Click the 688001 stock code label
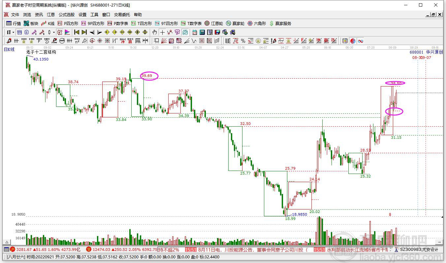Image resolution: width=446 pixels, height=263 pixels. tap(417, 52)
